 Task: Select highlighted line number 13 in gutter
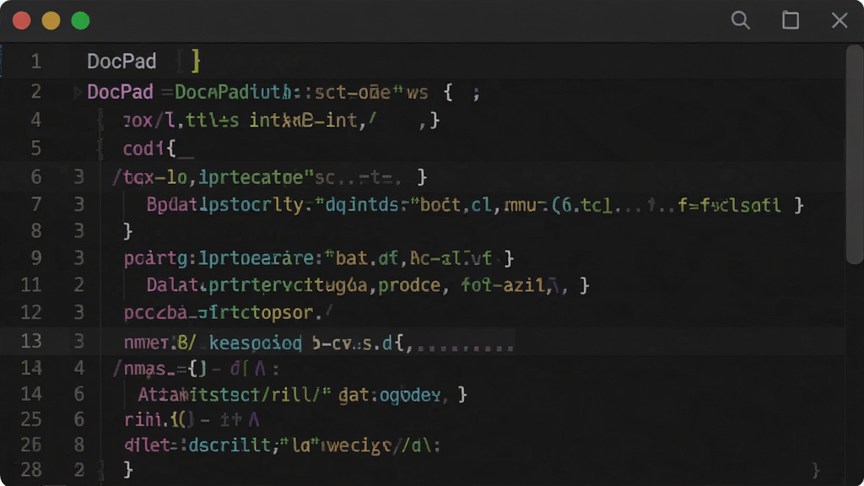(31, 341)
